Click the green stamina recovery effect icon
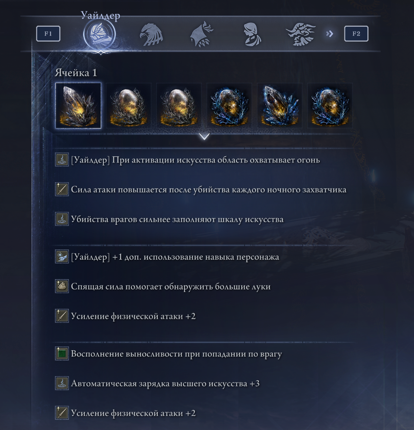This screenshot has height=430, width=414. tap(62, 354)
